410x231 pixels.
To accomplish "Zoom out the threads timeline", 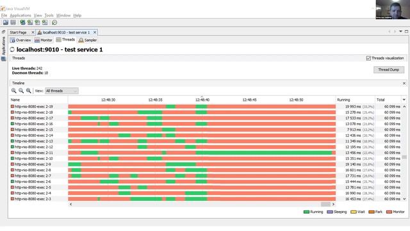I will coord(21,91).
